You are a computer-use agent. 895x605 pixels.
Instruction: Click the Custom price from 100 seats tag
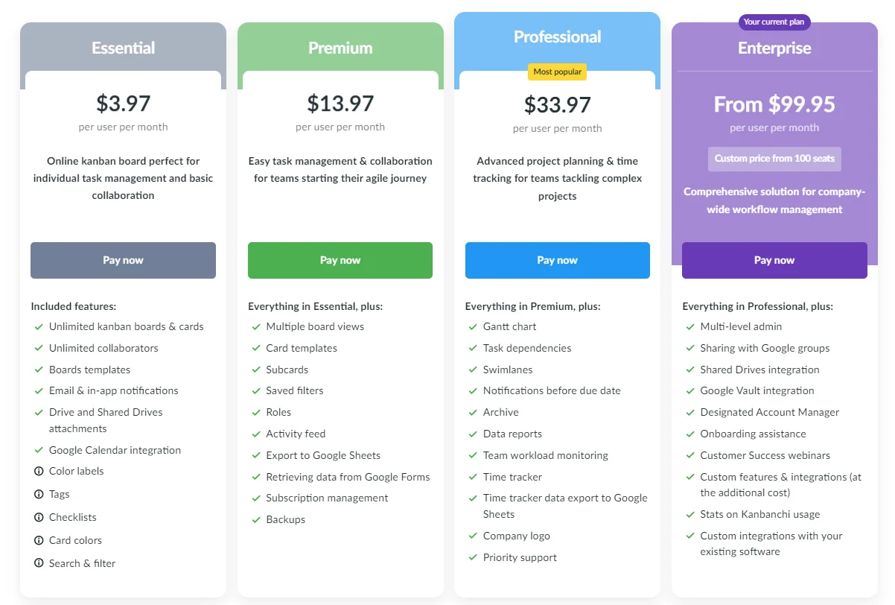(774, 159)
